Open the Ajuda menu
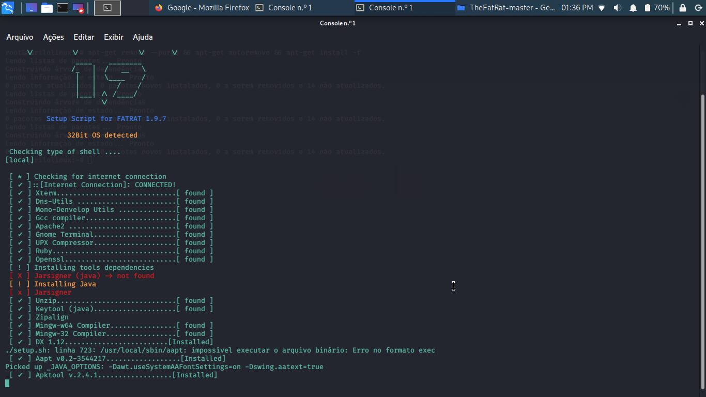Viewport: 706px width, 397px height. pos(143,37)
